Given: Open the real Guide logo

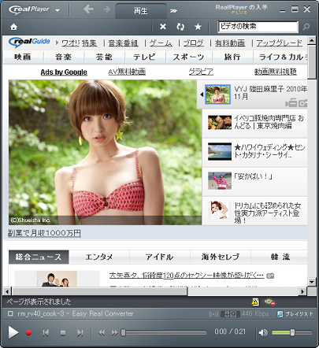Looking at the screenshot, I should point(29,42).
